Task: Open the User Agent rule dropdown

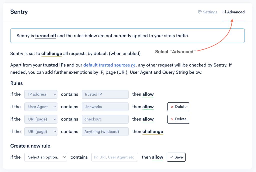Action: click(41, 107)
